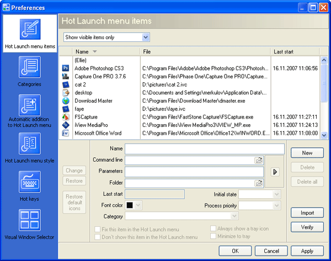This screenshot has height=261, width=331.
Task: Select the FSCapture name
Action: point(86,117)
